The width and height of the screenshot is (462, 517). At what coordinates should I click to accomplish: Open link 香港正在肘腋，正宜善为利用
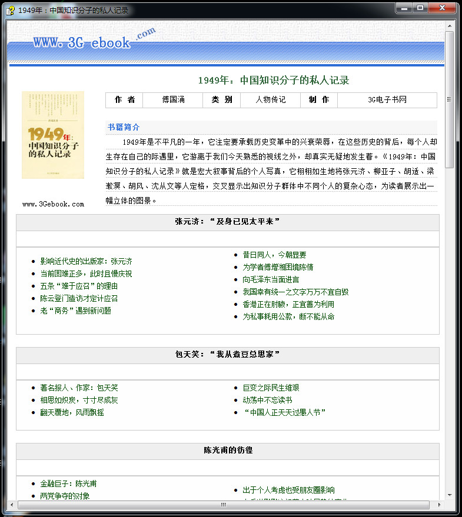pyautogui.click(x=288, y=304)
